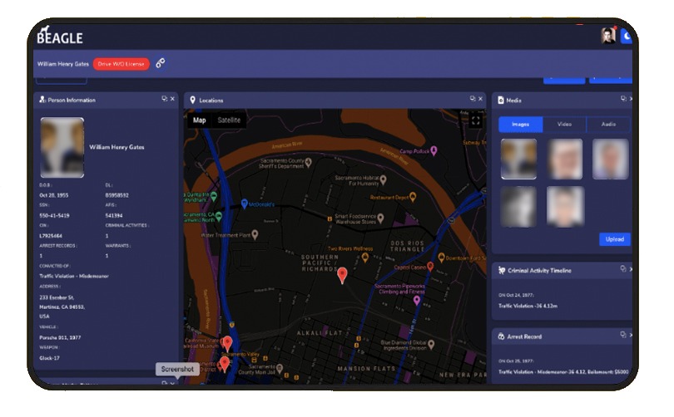Screen dimensions: 674x417
Task: Open the grayscale media thumbnail in bottom row
Action: click(518, 206)
